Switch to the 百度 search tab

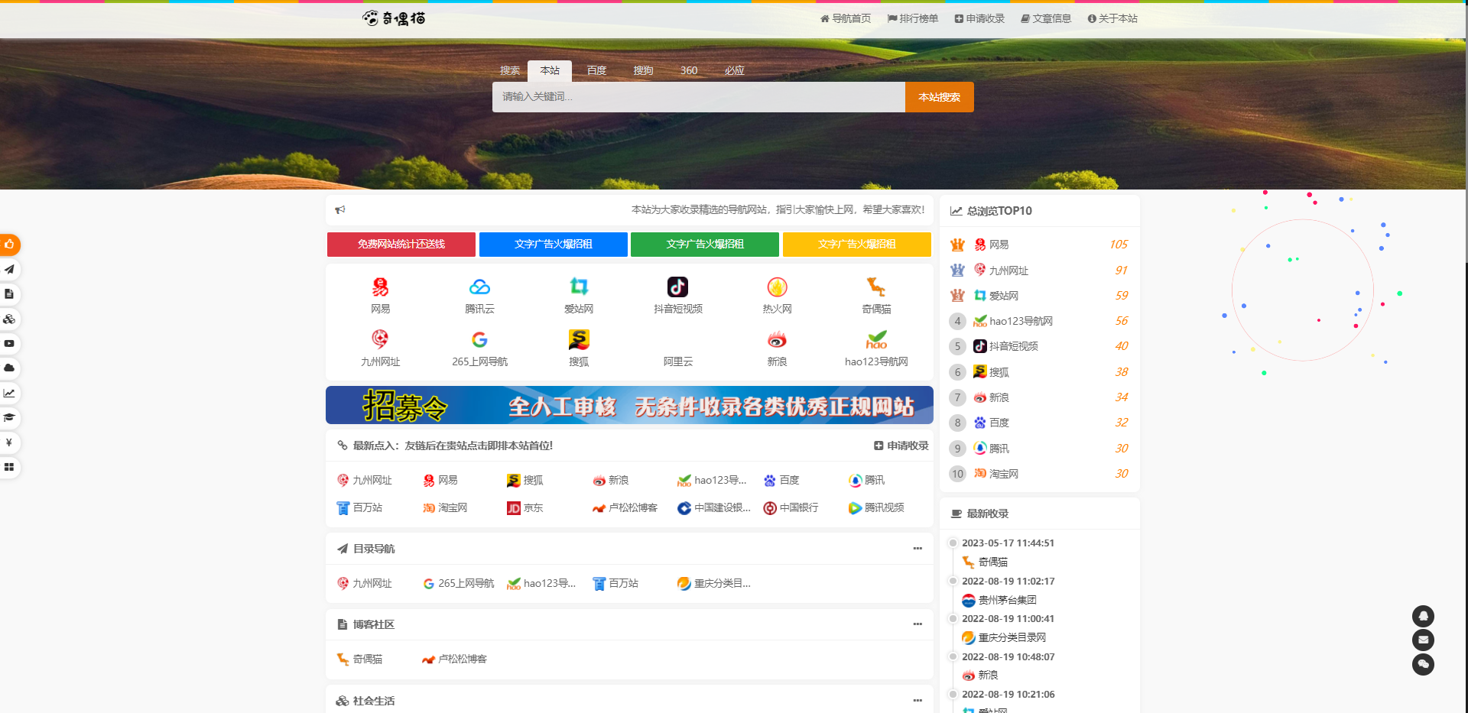(596, 70)
